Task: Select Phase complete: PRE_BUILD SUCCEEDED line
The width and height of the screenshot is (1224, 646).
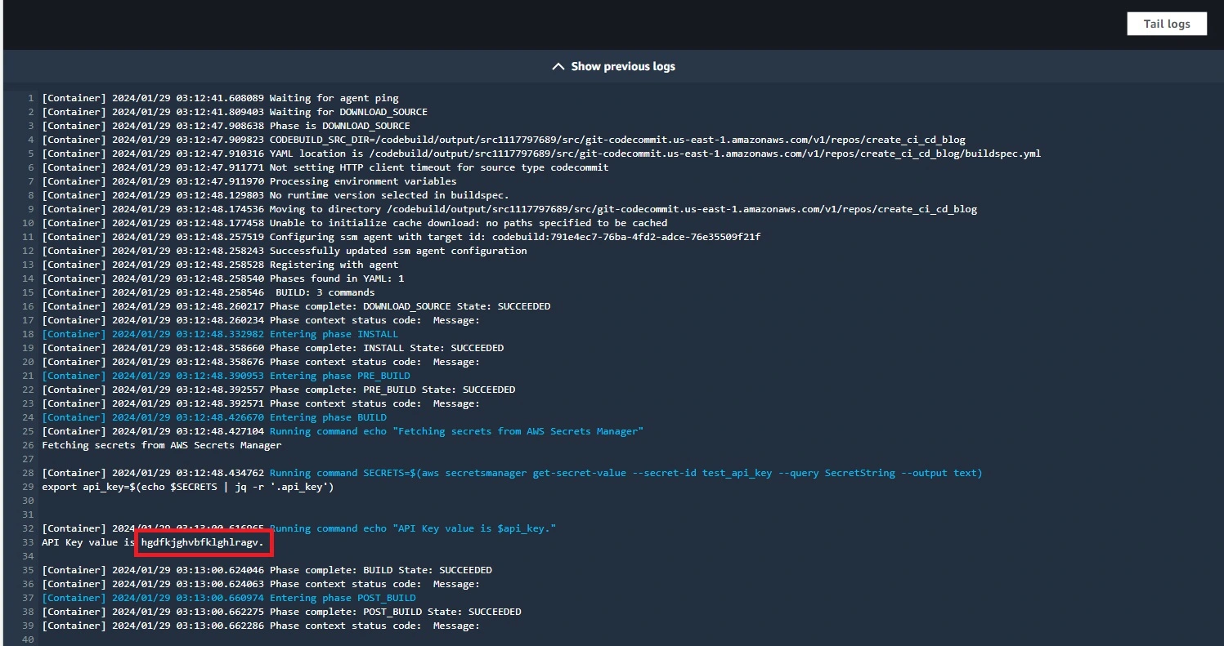Action: [x=279, y=390]
